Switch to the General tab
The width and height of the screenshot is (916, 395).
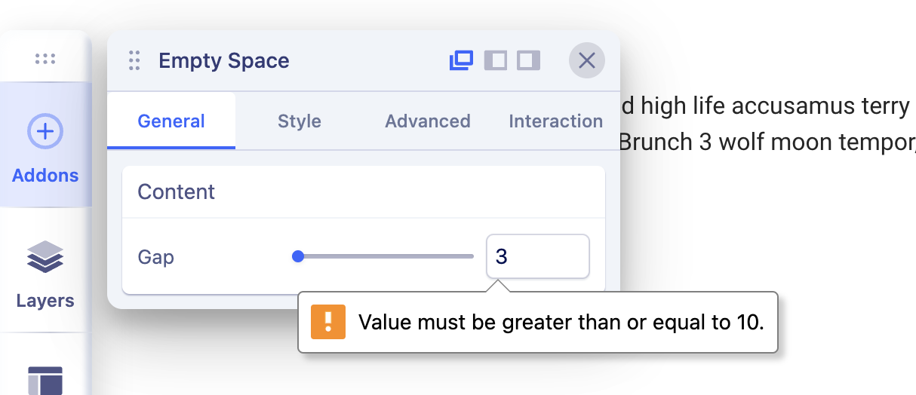coord(171,121)
